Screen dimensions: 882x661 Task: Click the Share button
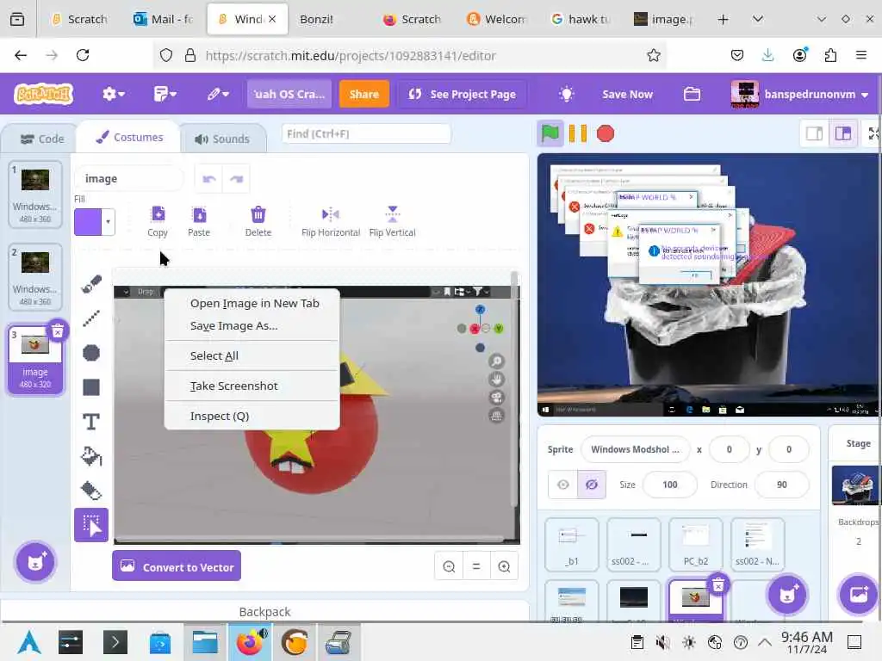tap(364, 94)
